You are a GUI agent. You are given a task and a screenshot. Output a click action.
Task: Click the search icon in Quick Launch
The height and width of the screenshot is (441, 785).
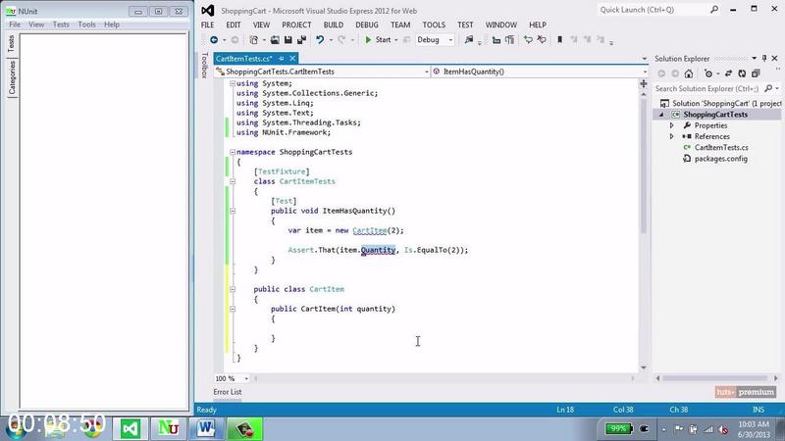[x=714, y=10]
